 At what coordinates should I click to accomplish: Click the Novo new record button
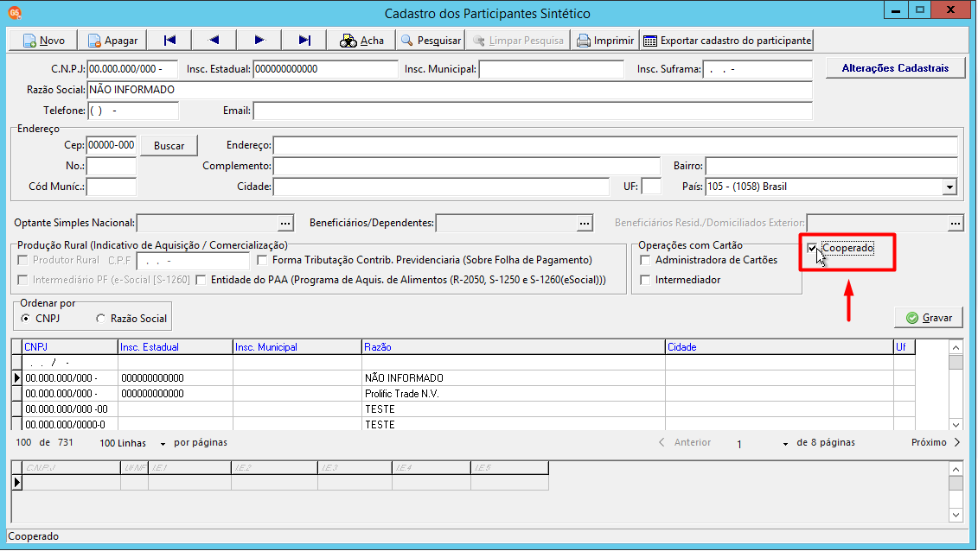pos(43,41)
